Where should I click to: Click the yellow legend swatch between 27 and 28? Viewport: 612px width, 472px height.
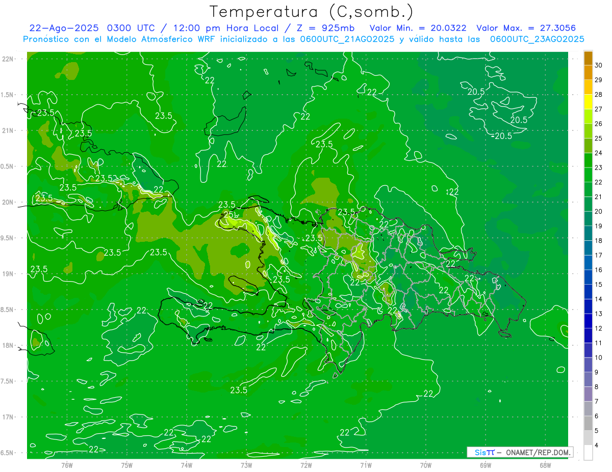[588, 102]
